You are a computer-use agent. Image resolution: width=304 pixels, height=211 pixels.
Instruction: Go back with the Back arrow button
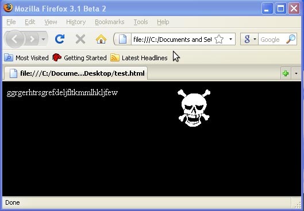click(x=15, y=39)
